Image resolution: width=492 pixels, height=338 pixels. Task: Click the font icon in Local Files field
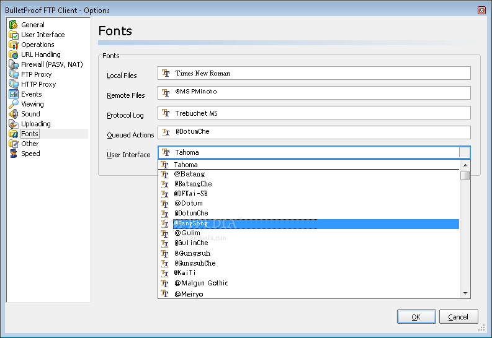(x=166, y=73)
